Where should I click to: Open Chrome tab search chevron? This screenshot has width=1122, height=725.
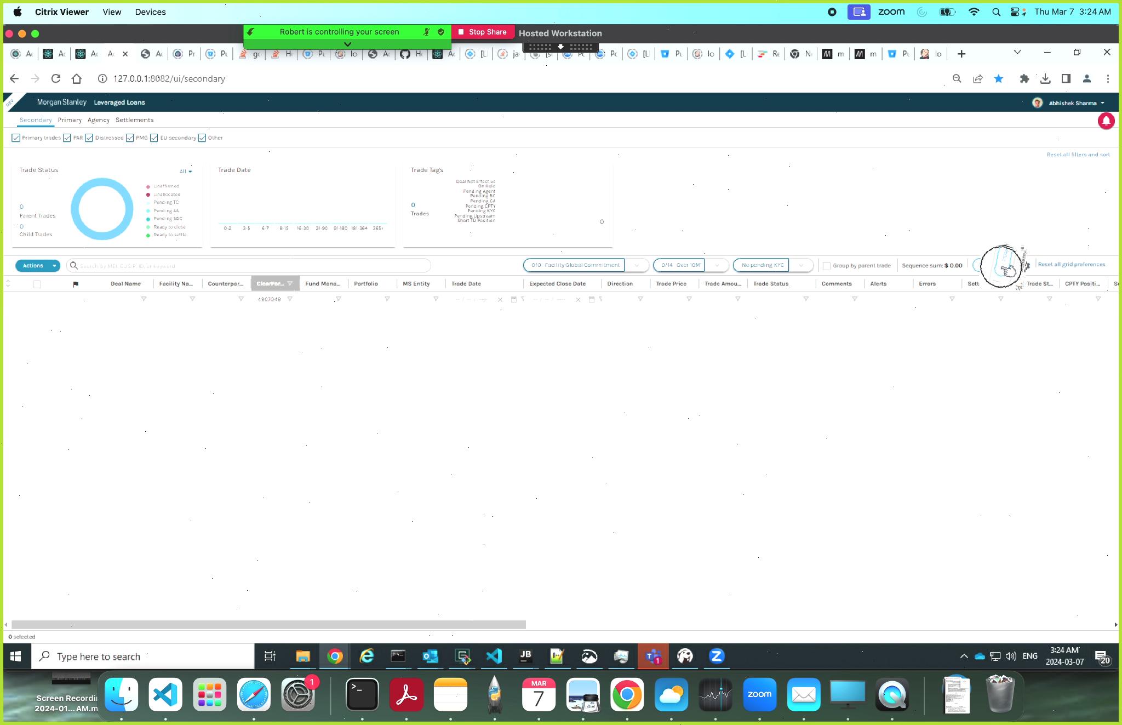point(1017,52)
